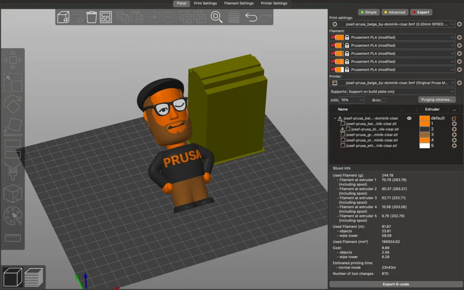
Task: Select the multimaterial painting palette tool
Action: tap(13, 215)
